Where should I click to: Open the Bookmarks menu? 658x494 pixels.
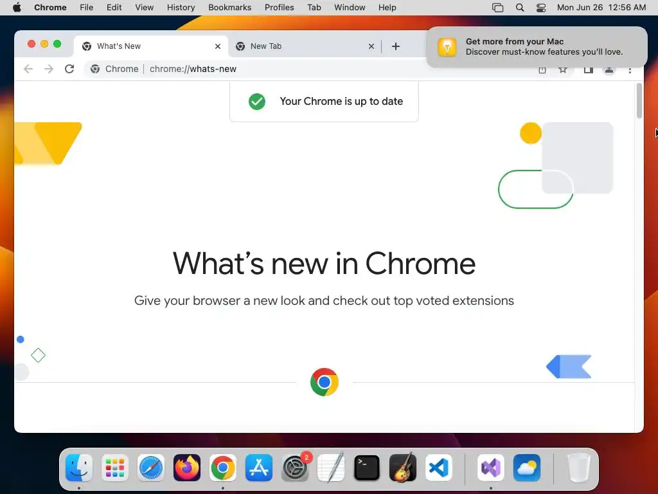click(229, 8)
